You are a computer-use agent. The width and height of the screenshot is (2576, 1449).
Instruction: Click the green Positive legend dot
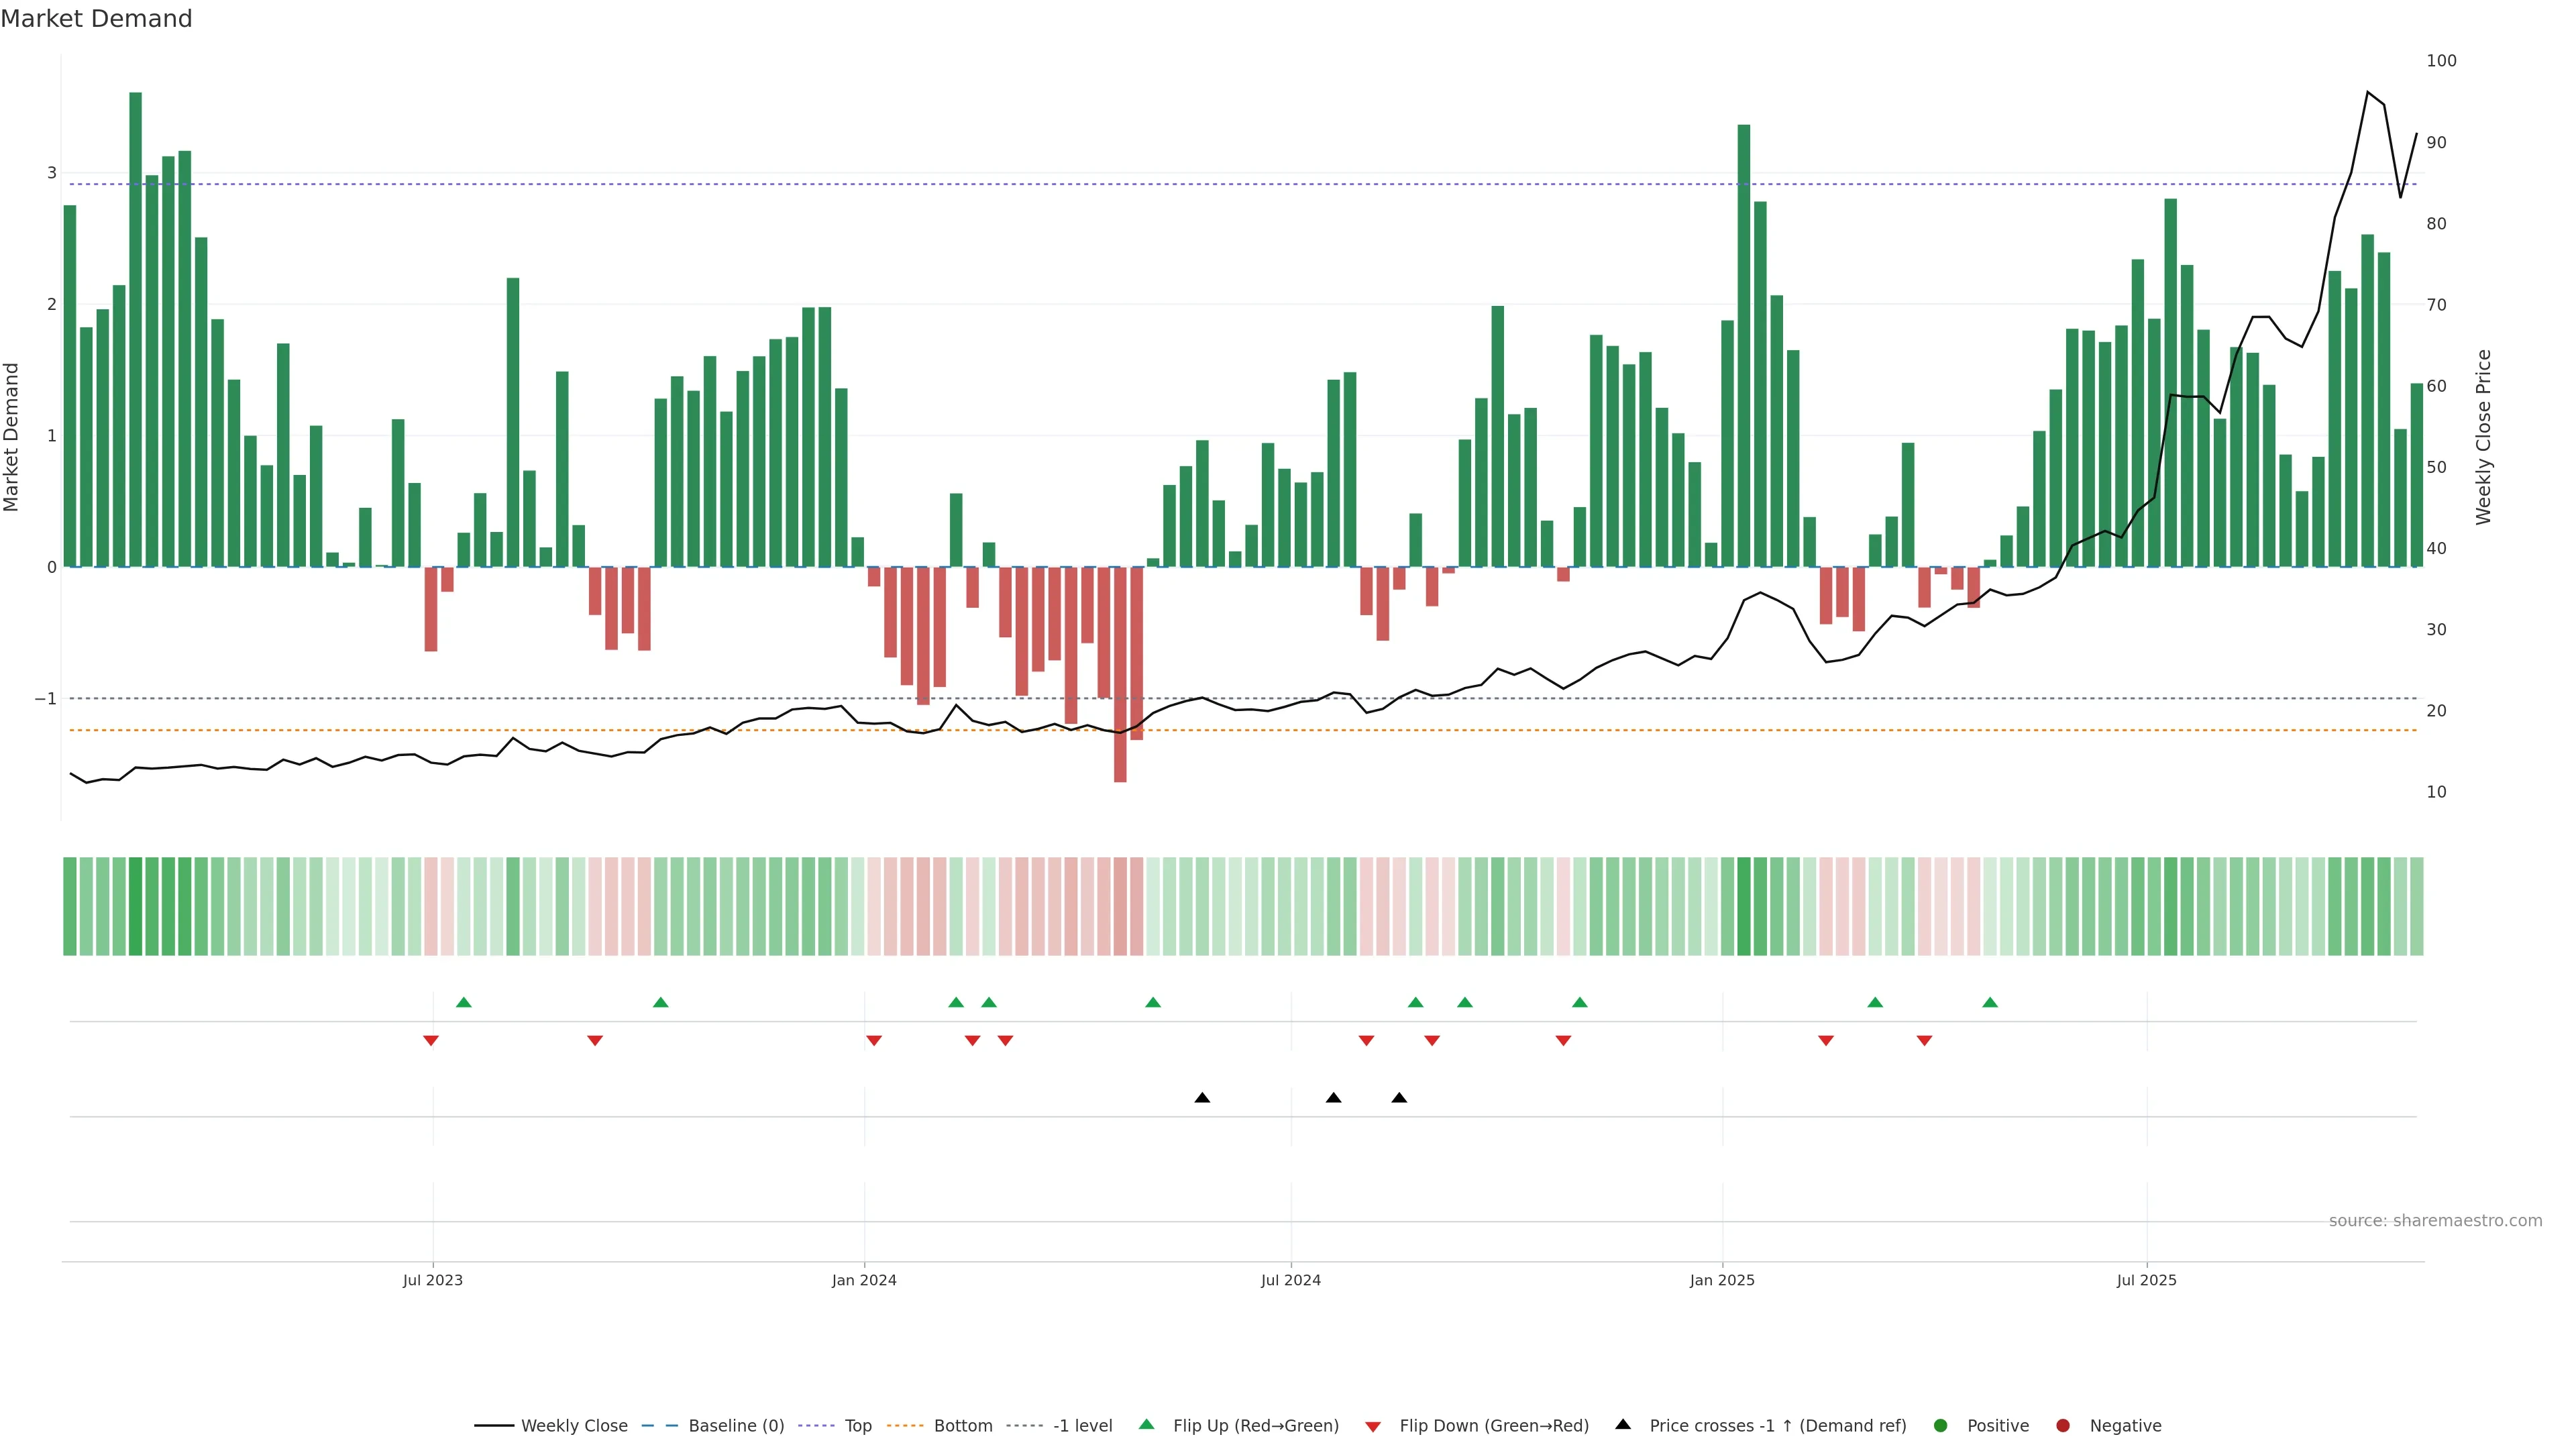click(1941, 1425)
